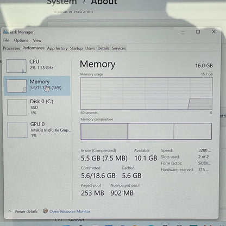The width and height of the screenshot is (226, 226).
Task: Open the Options menu
Action: point(21,40)
